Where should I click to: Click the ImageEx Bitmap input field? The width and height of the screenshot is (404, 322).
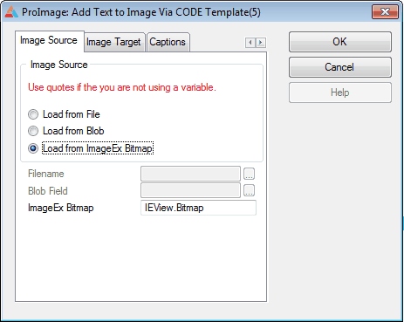198,208
